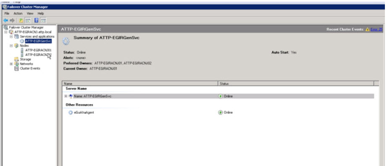This screenshot has width=387, height=166.
Task: Click the Cluster Events log icon
Action: pos(16,69)
